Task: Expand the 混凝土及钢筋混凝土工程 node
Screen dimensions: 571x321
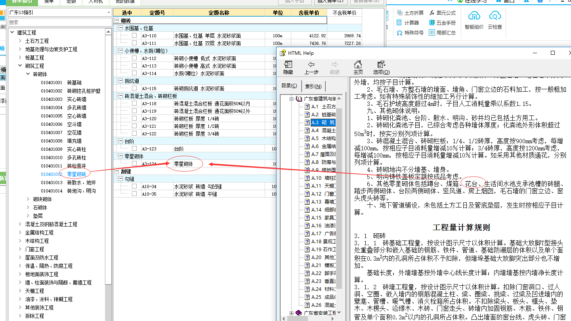Action: click(x=21, y=224)
